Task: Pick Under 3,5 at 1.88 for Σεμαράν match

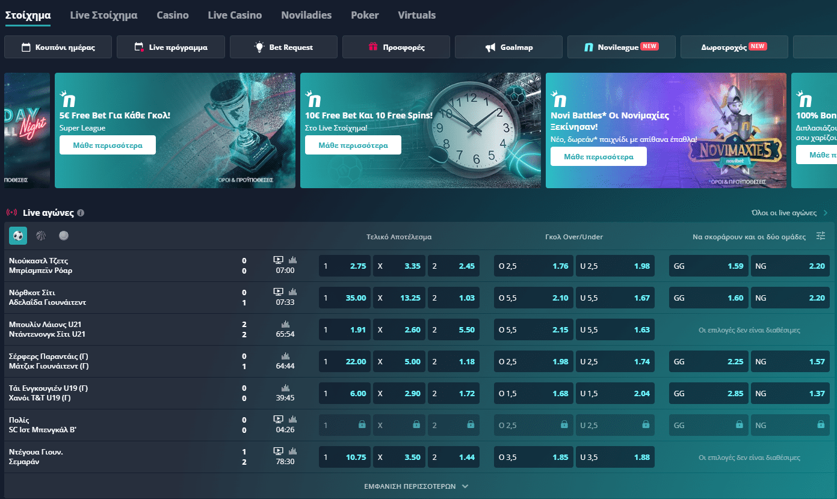Action: (615, 457)
